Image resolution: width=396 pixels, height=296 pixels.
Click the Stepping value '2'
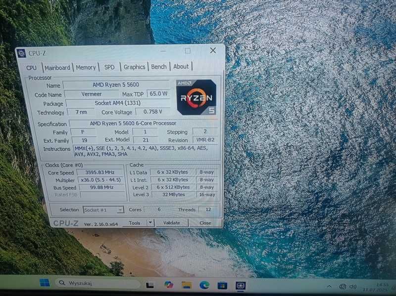pos(205,131)
